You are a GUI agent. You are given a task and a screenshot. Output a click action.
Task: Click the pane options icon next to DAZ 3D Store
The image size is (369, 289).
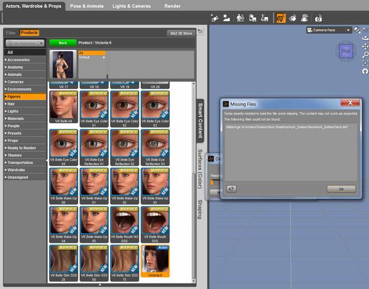click(x=200, y=31)
